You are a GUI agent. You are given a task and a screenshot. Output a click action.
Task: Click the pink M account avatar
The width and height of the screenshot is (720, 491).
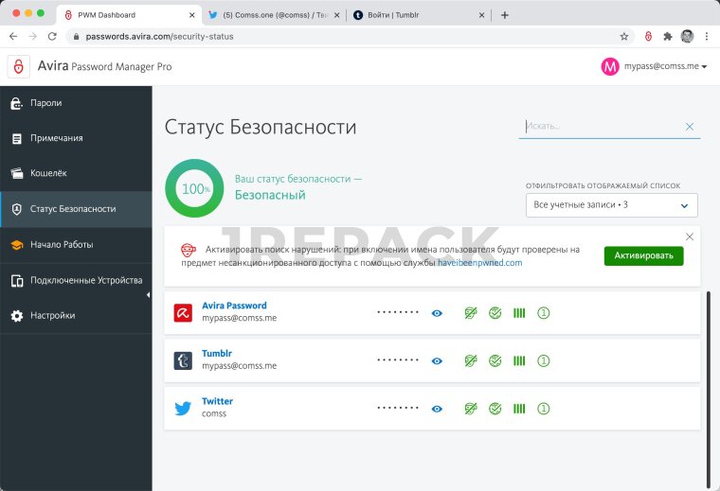(x=610, y=67)
